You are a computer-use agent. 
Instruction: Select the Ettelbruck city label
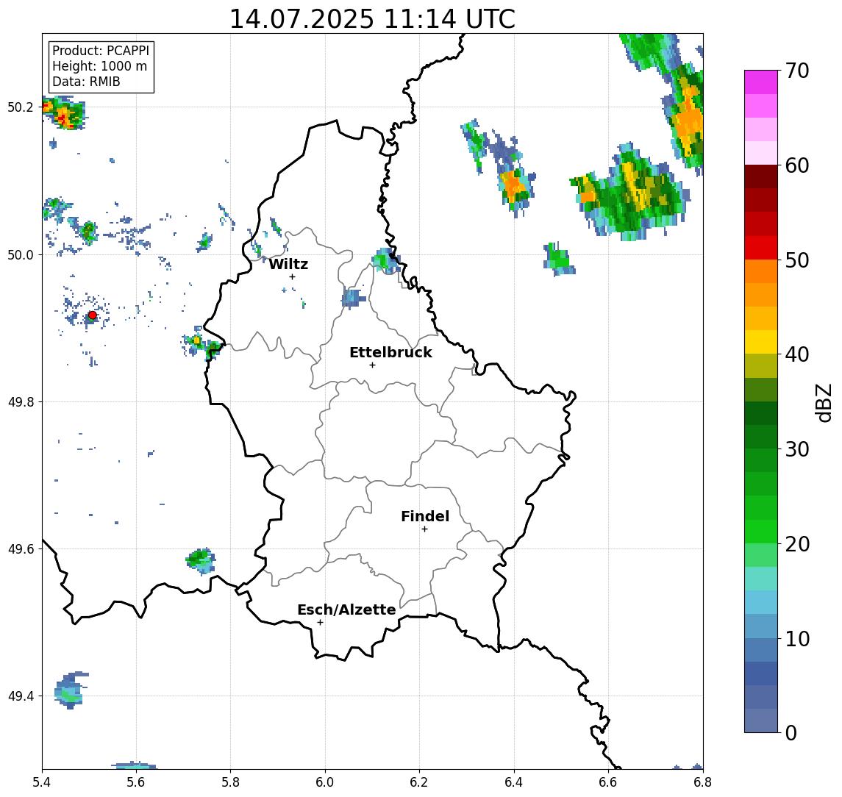click(390, 352)
